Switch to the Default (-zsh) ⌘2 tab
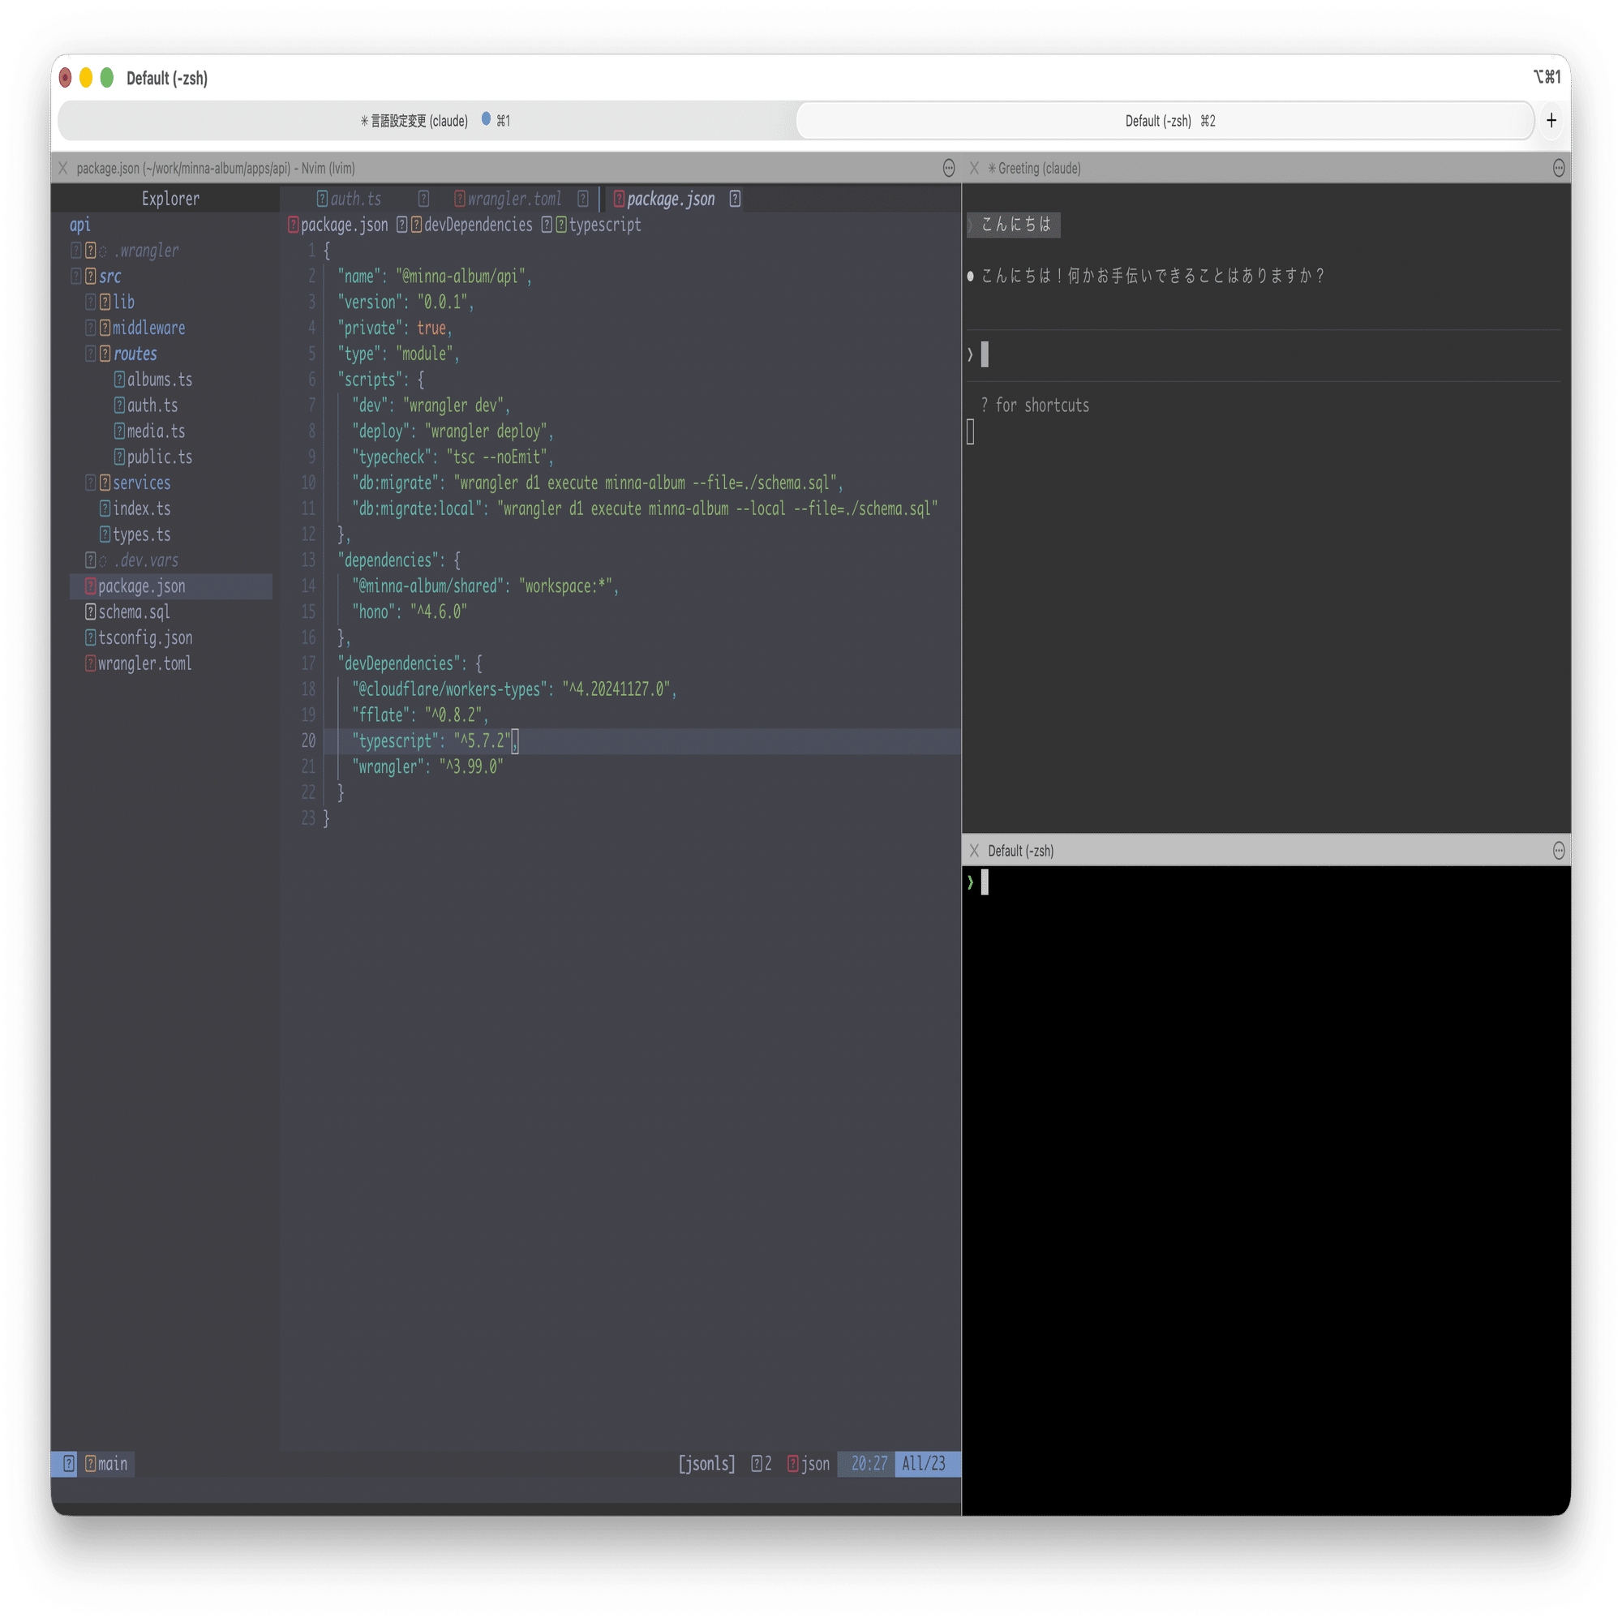 tap(1169, 121)
